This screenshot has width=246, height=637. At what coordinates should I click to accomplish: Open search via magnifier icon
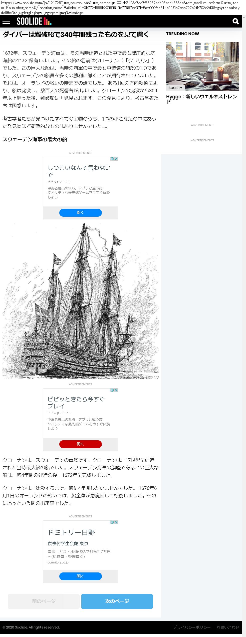pyautogui.click(x=235, y=21)
